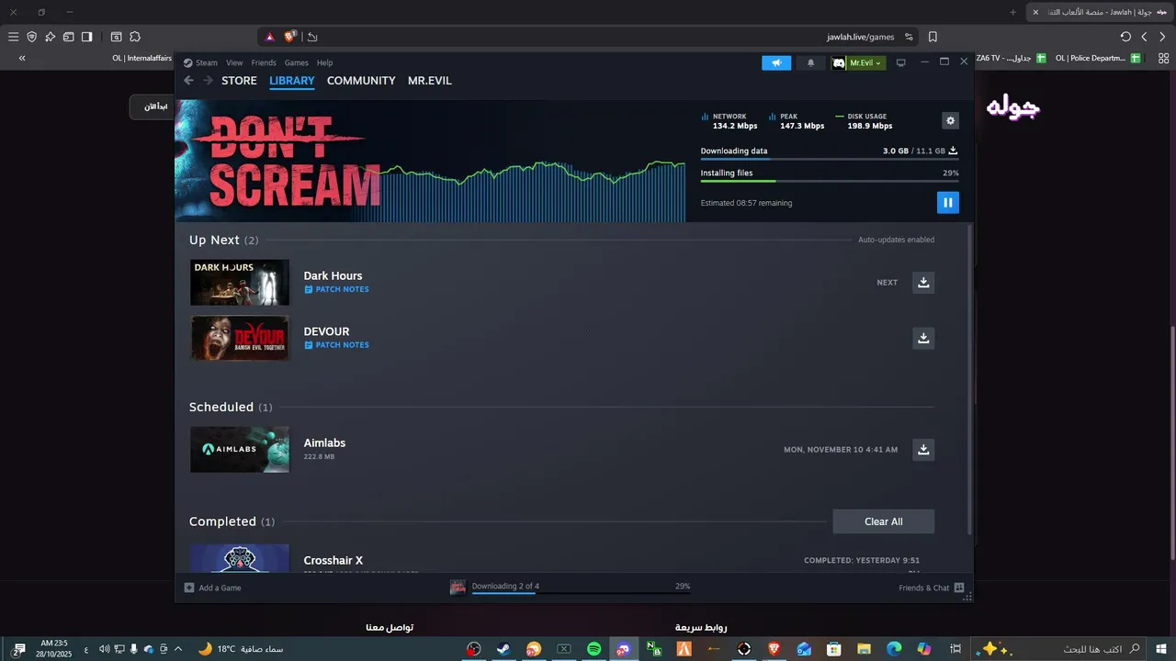Clear All completed downloads
Image resolution: width=1176 pixels, height=661 pixels.
[883, 521]
